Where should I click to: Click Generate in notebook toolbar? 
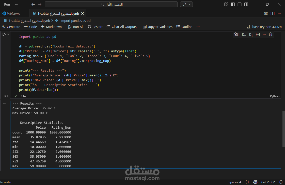pos(11,27)
